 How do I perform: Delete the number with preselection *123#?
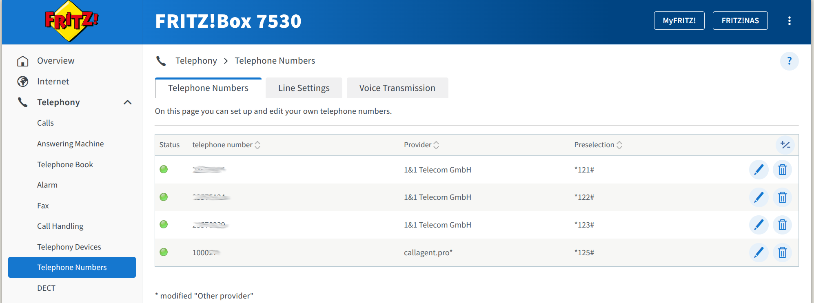coord(782,225)
